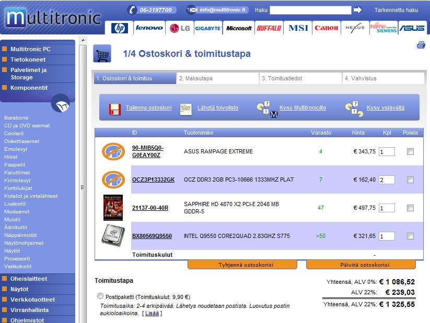Open the Buffalo brand logo

[269, 28]
